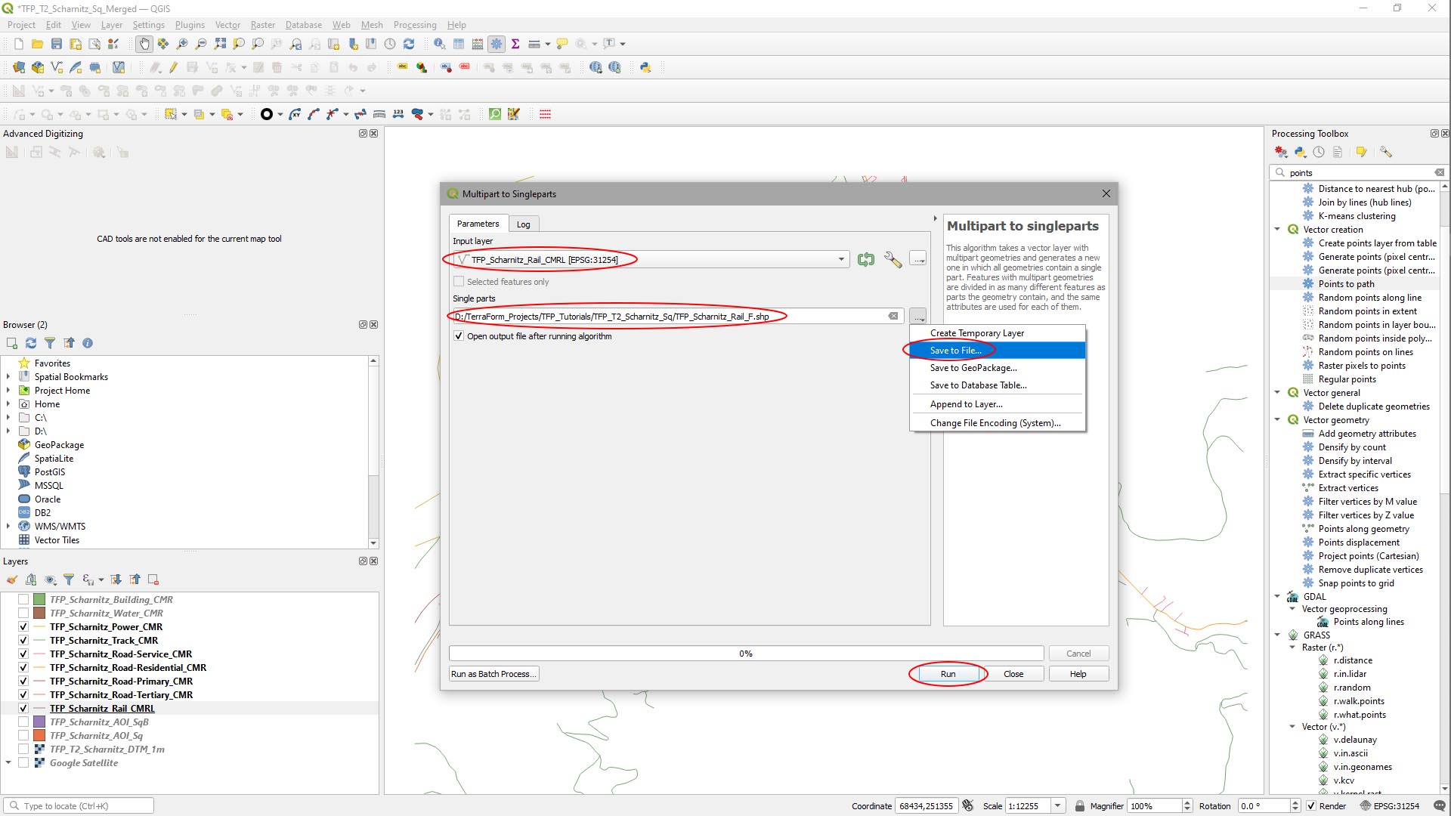Screen dimensions: 1451x816
Task: Click the Browser panel filter icon
Action: pyautogui.click(x=50, y=343)
